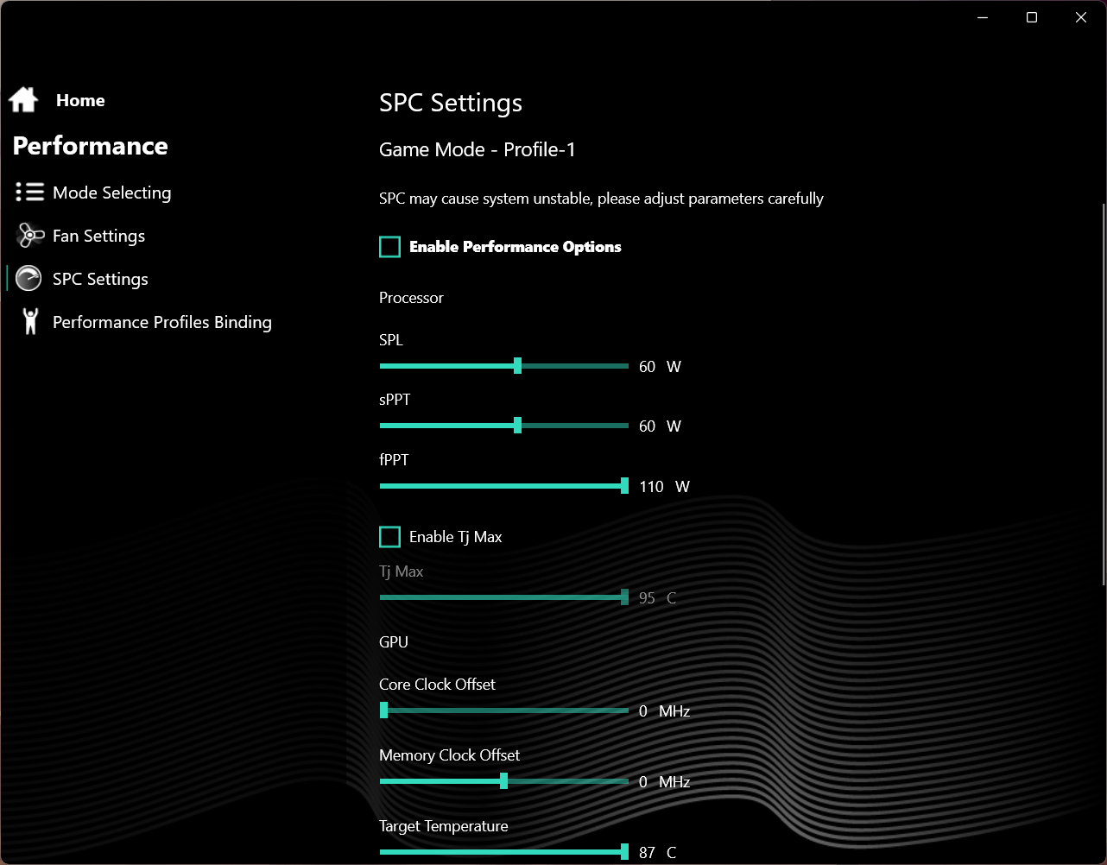Image resolution: width=1107 pixels, height=865 pixels.
Task: Click the Mode Selecting list icon
Action: (x=29, y=192)
